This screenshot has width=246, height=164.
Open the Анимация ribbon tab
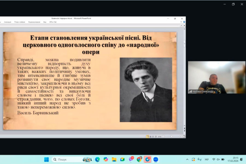8,22
